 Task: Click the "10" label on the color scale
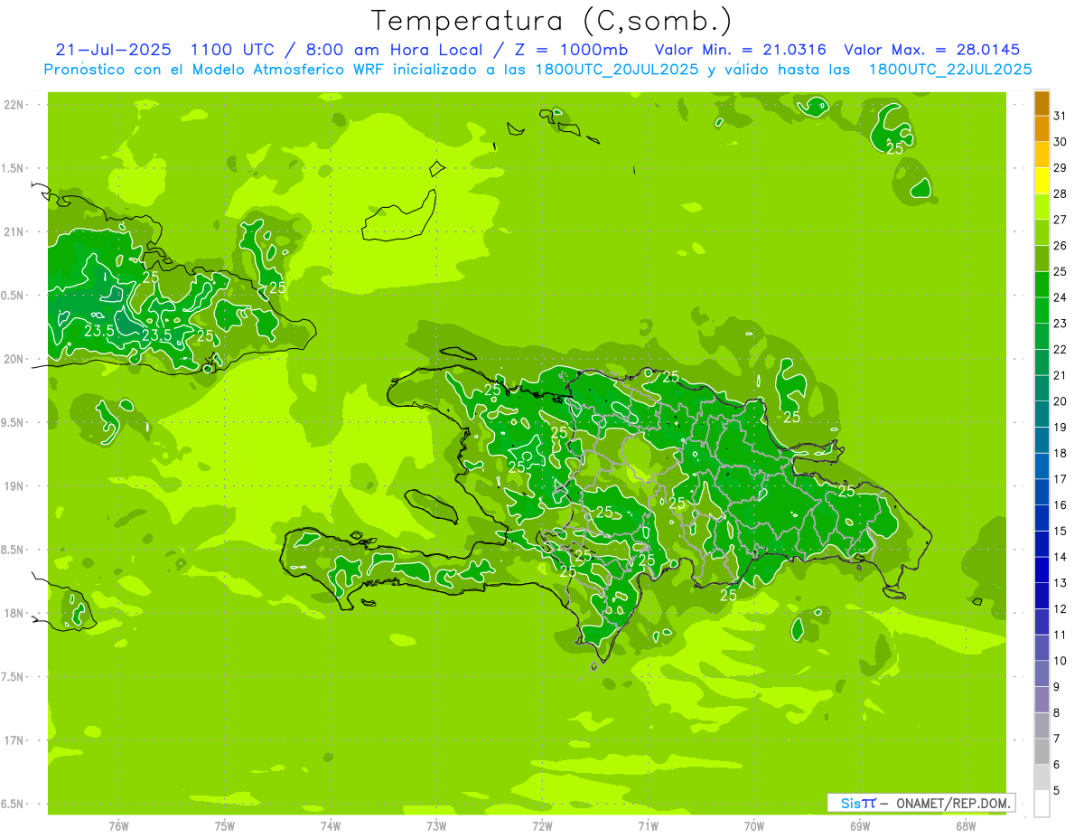(x=1061, y=661)
